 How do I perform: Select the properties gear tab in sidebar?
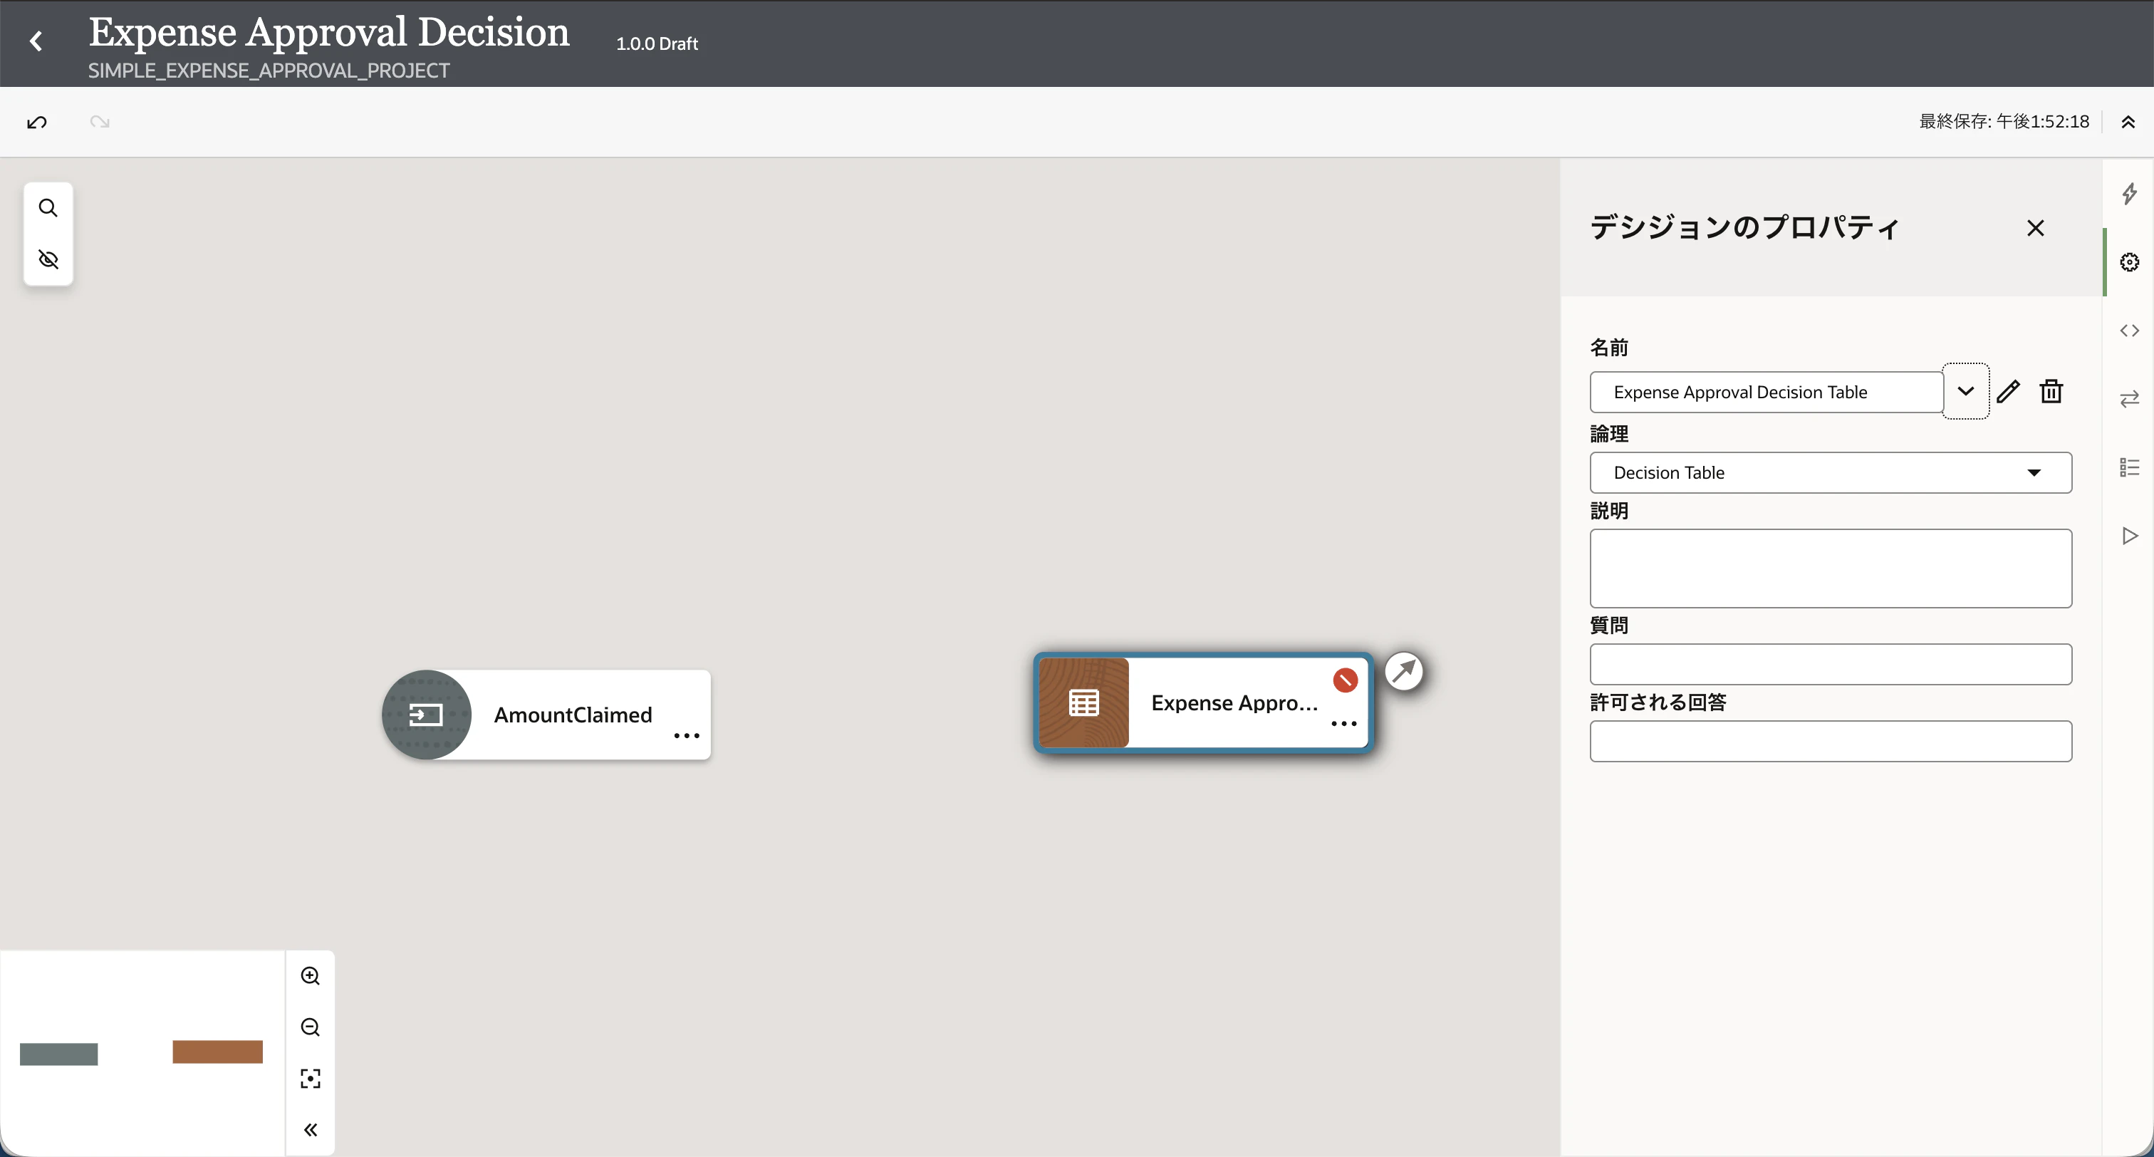(x=2129, y=262)
